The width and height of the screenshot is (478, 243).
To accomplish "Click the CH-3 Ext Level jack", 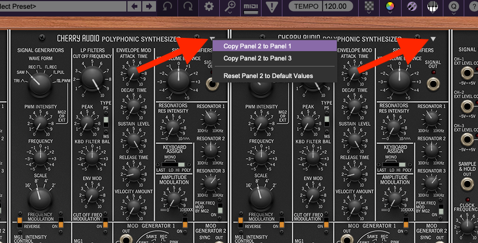I will coord(466,140).
